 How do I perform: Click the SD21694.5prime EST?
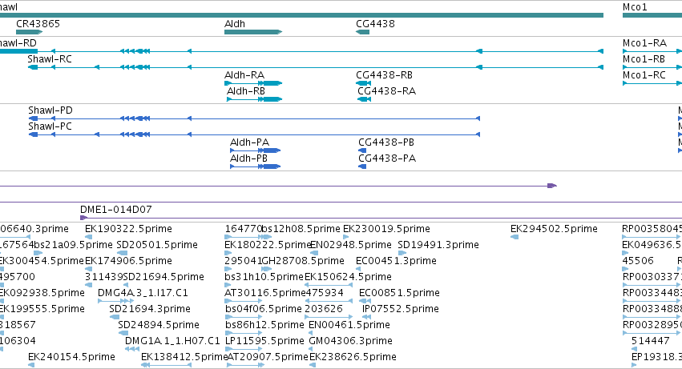pos(163,277)
